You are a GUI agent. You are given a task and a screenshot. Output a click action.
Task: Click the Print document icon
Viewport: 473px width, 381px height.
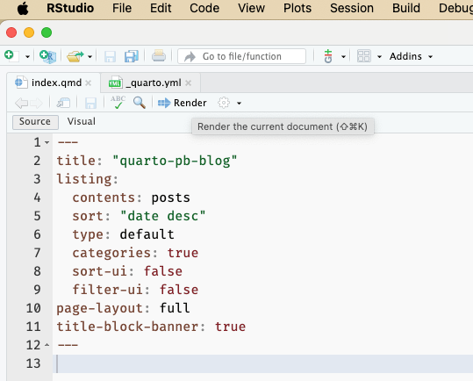pos(159,56)
